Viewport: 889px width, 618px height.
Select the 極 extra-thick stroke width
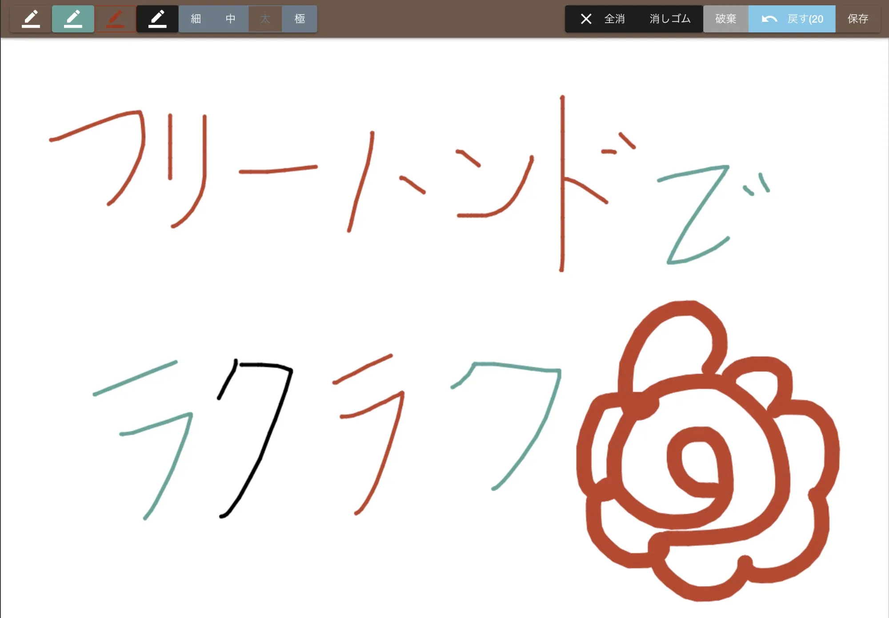click(x=299, y=19)
